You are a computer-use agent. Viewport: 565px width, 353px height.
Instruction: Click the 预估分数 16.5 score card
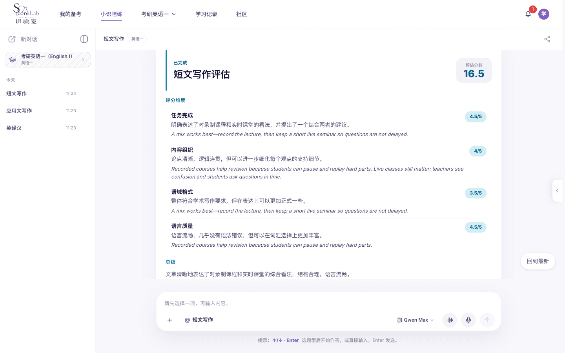tap(474, 71)
